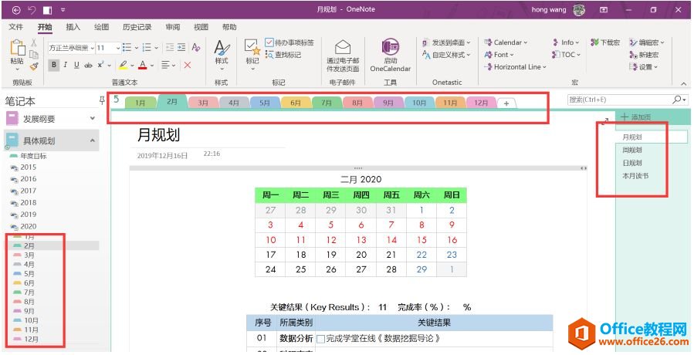694x355 pixels.
Task: Select the 年度目标 section
Action: [x=33, y=156]
